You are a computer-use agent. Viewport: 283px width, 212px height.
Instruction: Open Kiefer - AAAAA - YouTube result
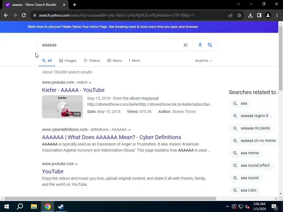[73, 90]
